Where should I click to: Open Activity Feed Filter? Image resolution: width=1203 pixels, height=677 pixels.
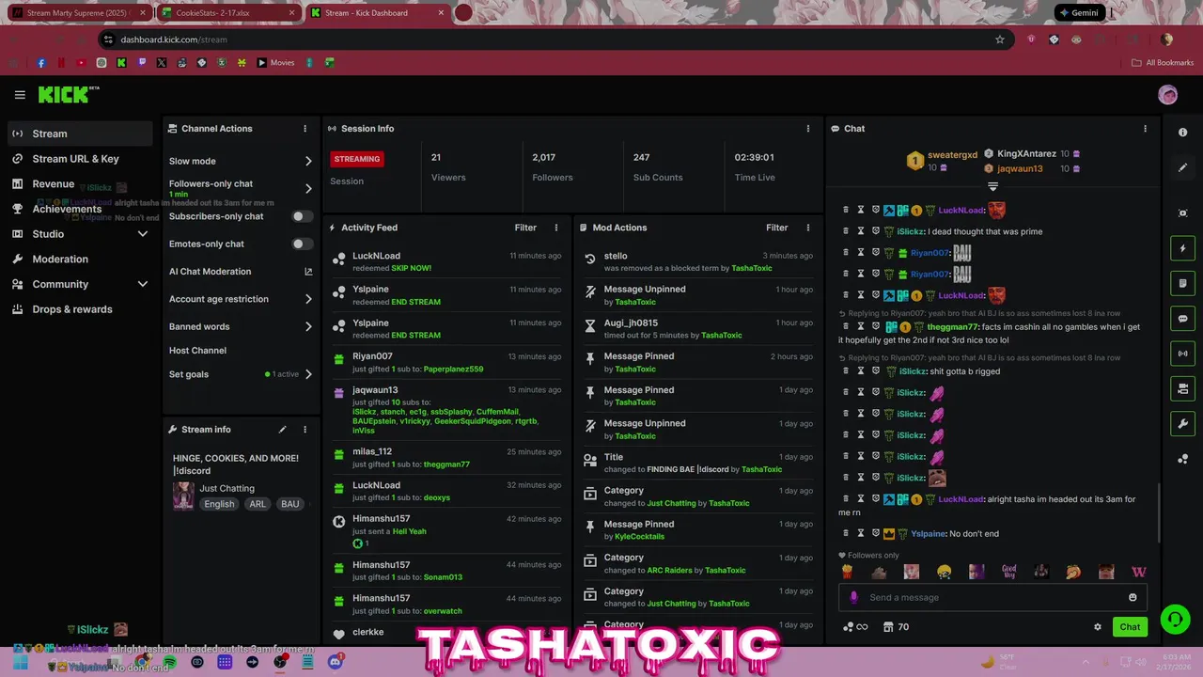(525, 228)
